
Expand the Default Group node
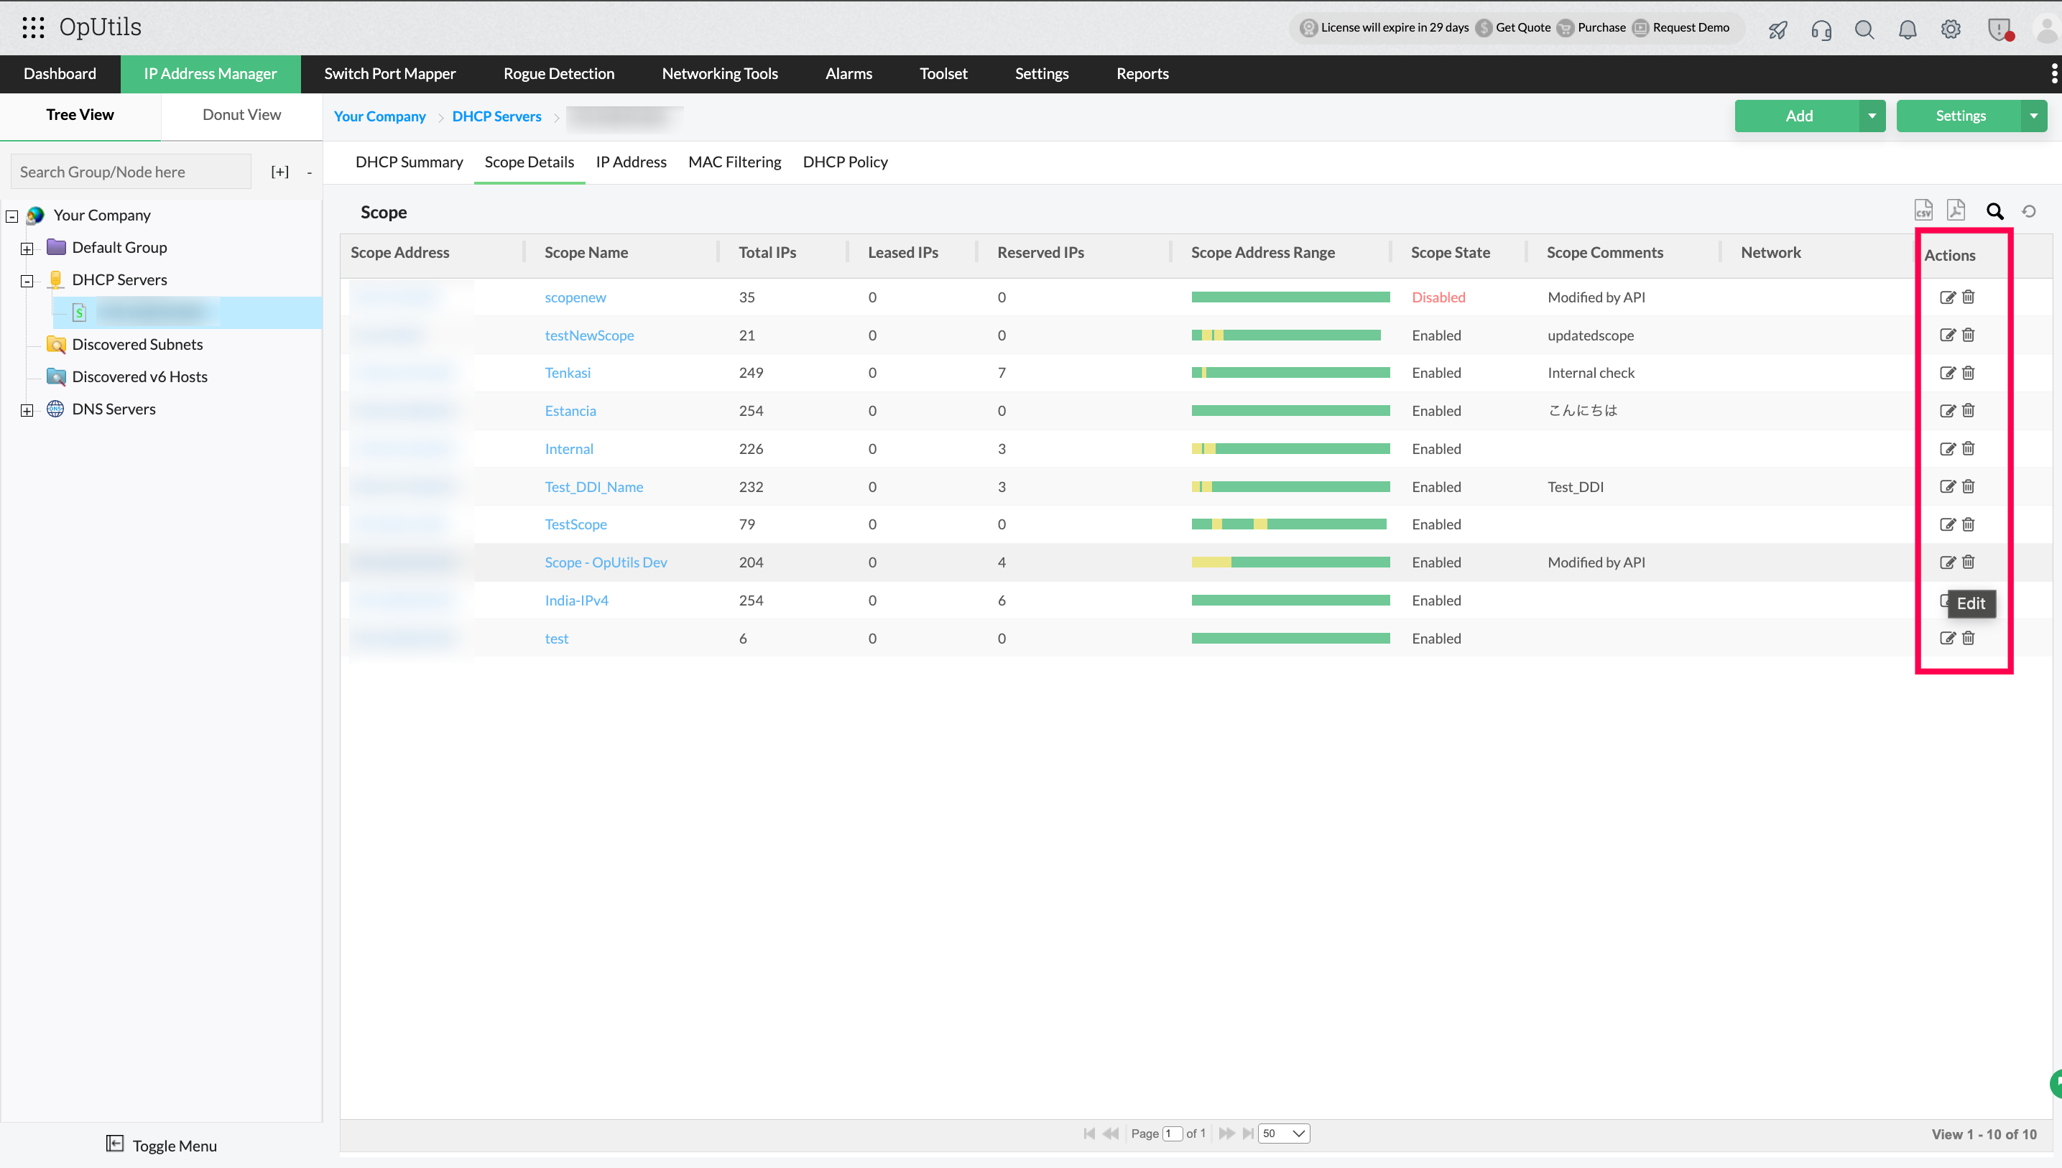coord(27,249)
